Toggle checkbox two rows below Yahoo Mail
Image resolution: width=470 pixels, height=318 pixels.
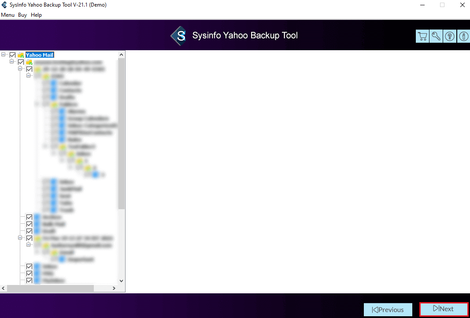tap(30, 69)
